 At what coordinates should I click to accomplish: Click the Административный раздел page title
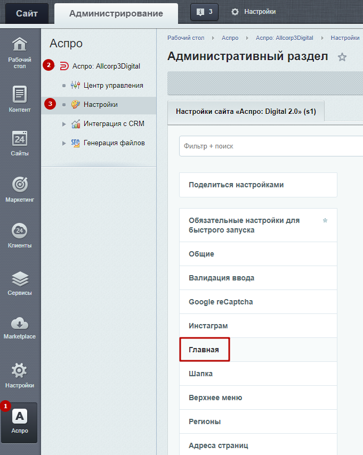pyautogui.click(x=248, y=56)
